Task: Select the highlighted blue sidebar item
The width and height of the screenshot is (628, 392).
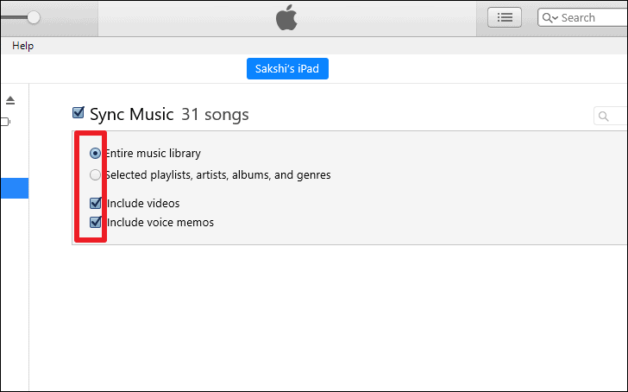Action: point(15,188)
